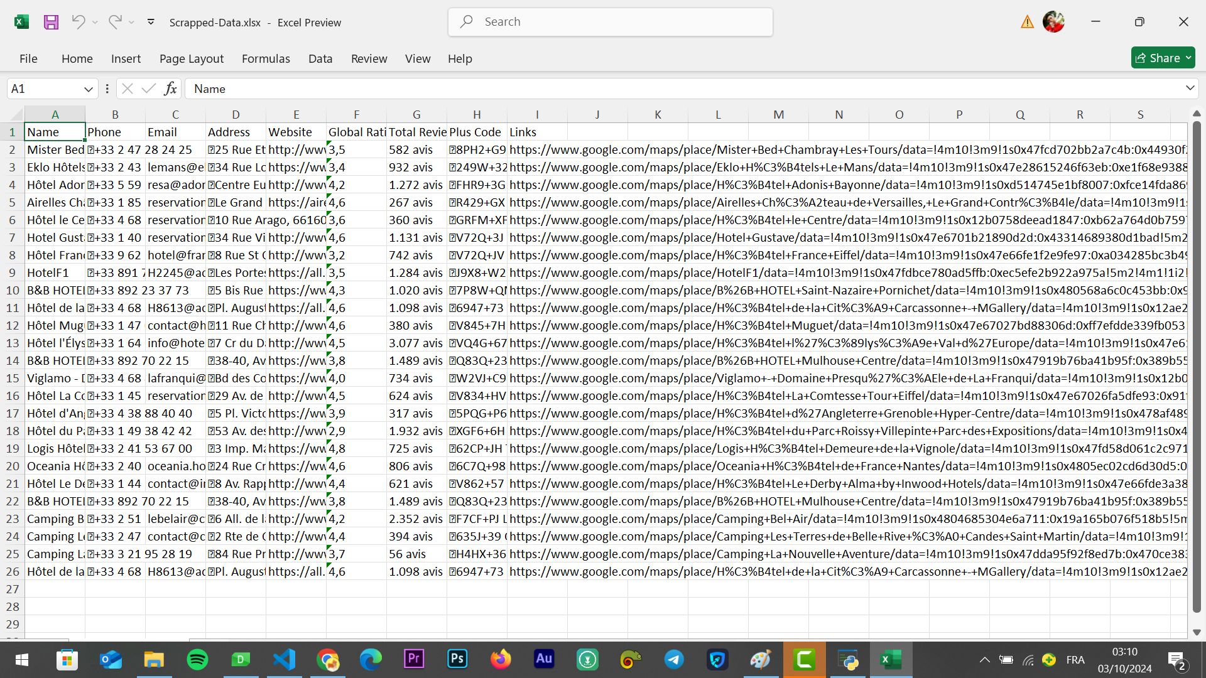The width and height of the screenshot is (1206, 678).
Task: Open Telegram from the taskbar
Action: 674,660
